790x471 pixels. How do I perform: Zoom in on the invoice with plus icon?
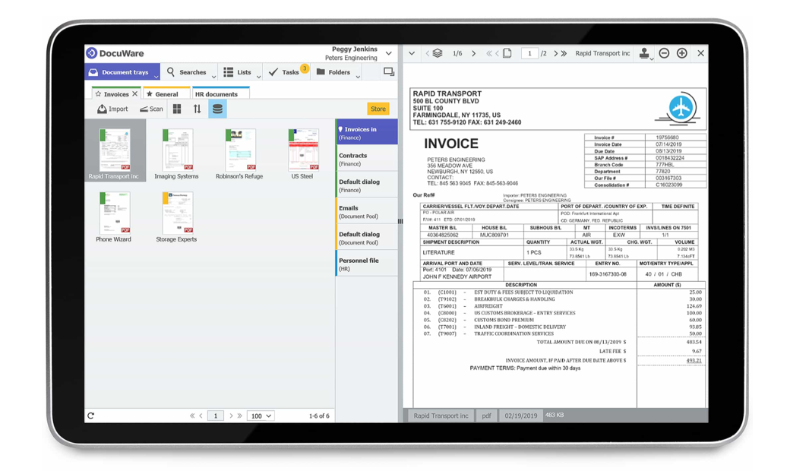click(682, 53)
